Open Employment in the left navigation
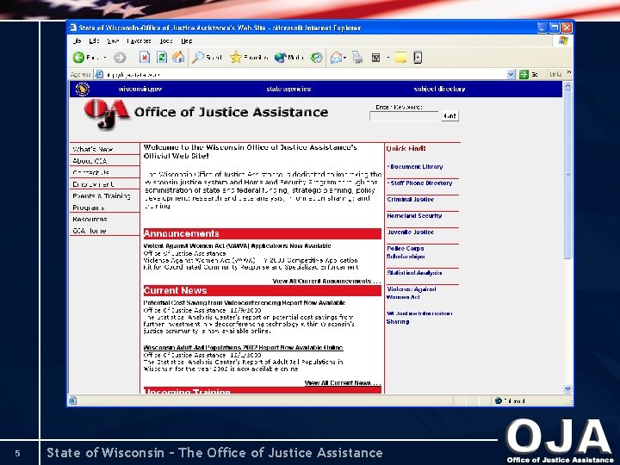 click(x=93, y=184)
